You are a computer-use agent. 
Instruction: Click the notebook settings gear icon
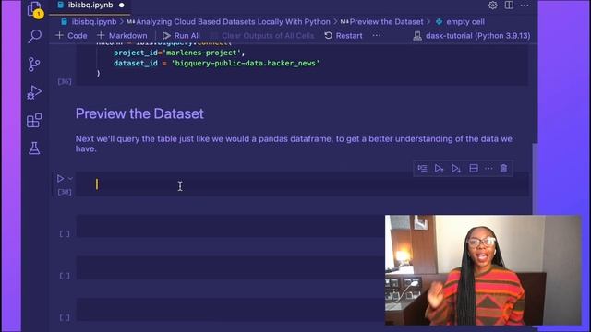(x=492, y=6)
